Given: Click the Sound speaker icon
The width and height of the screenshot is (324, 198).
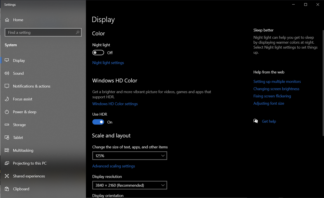Looking at the screenshot, I should [7, 73].
